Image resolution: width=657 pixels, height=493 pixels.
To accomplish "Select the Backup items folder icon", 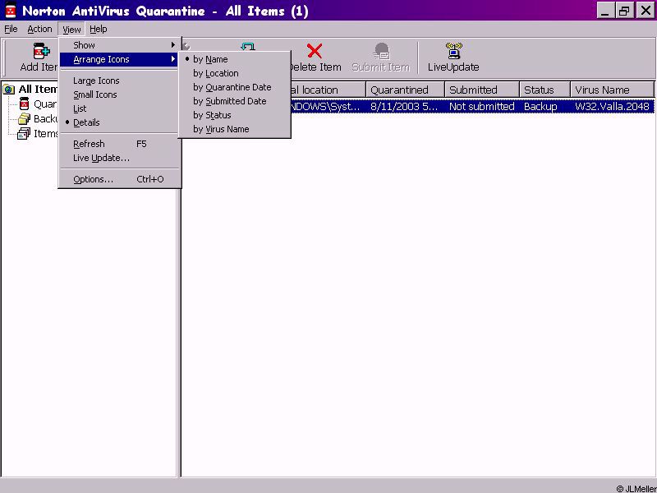I will click(24, 119).
